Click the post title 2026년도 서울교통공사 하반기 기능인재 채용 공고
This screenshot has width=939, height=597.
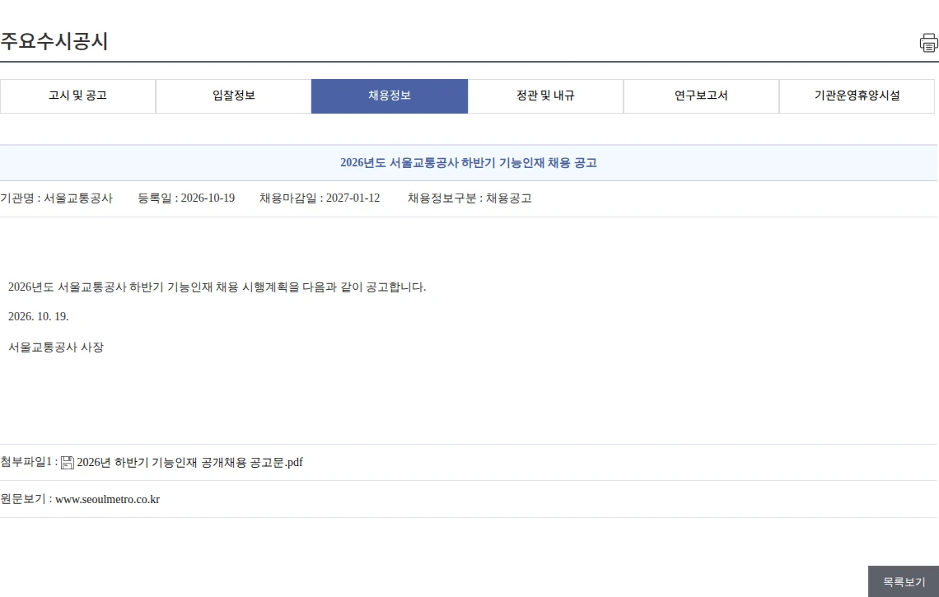(x=469, y=163)
